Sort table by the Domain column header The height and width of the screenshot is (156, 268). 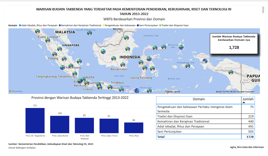click(x=199, y=99)
